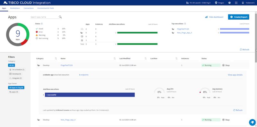Stop the FlogoTestTCI20 app

[226, 65]
